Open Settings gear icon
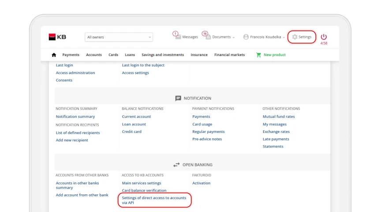 click(x=295, y=37)
